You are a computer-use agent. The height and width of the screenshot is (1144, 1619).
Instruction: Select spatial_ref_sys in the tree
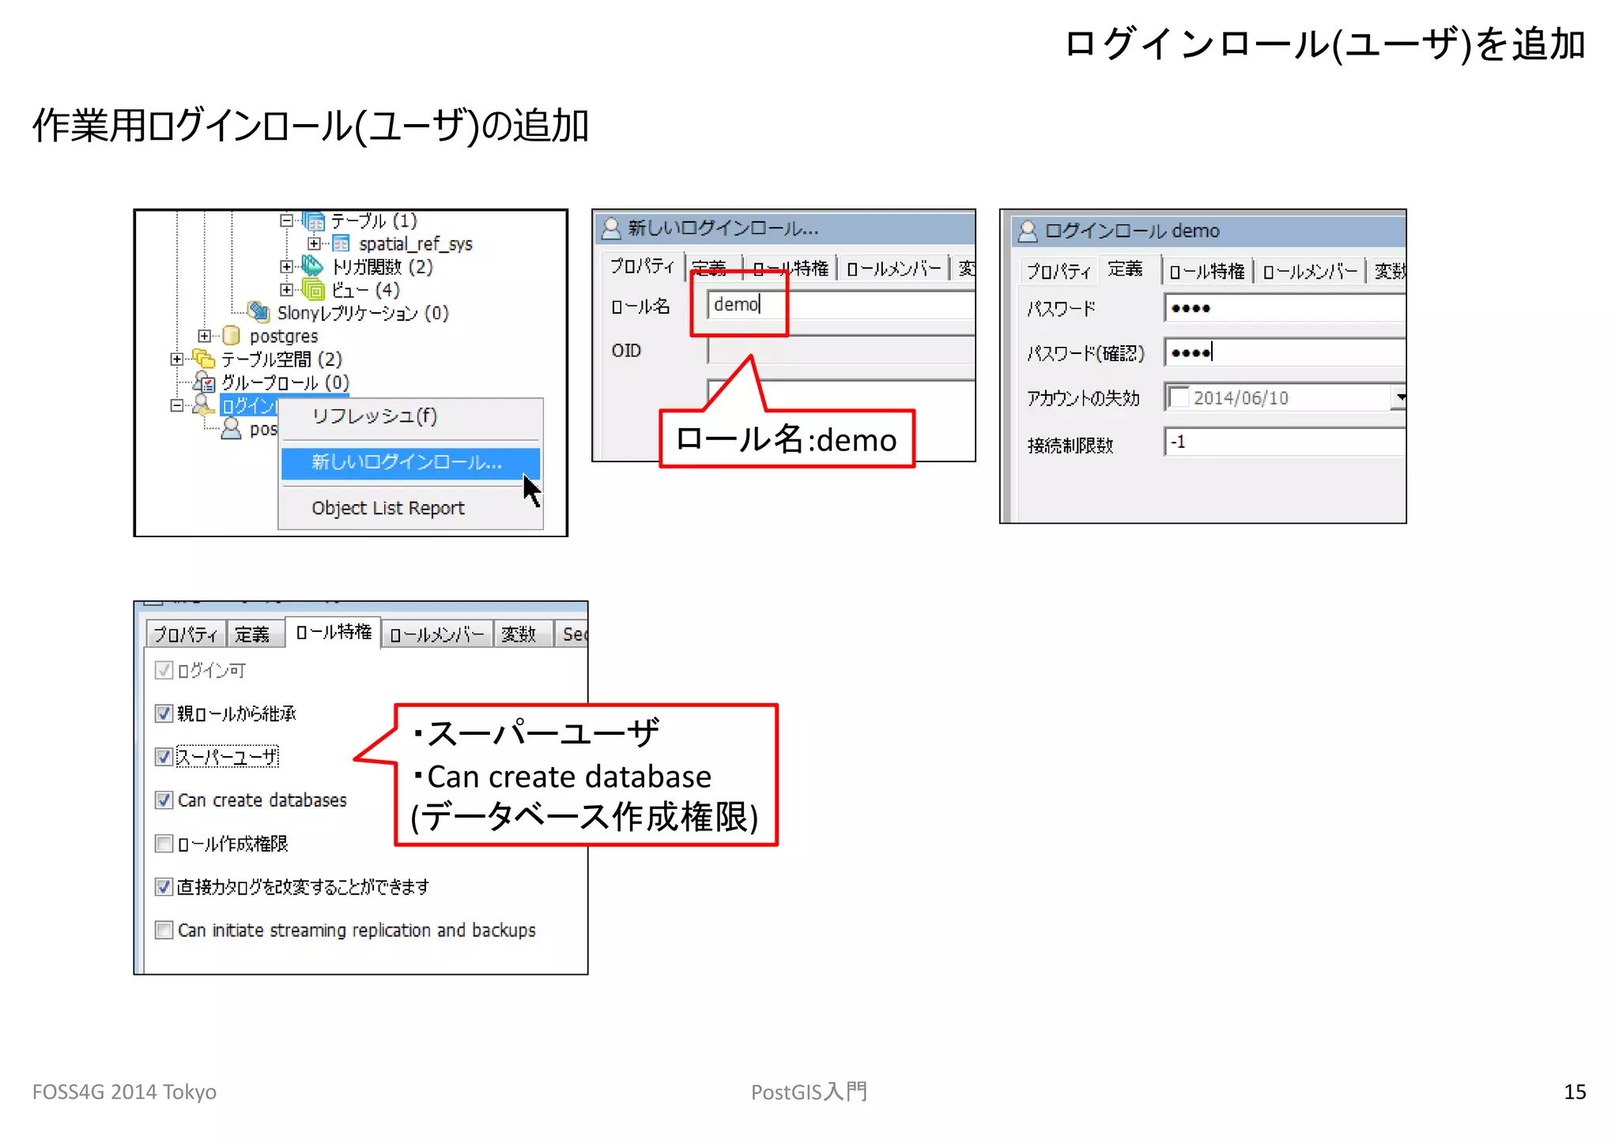tap(416, 244)
